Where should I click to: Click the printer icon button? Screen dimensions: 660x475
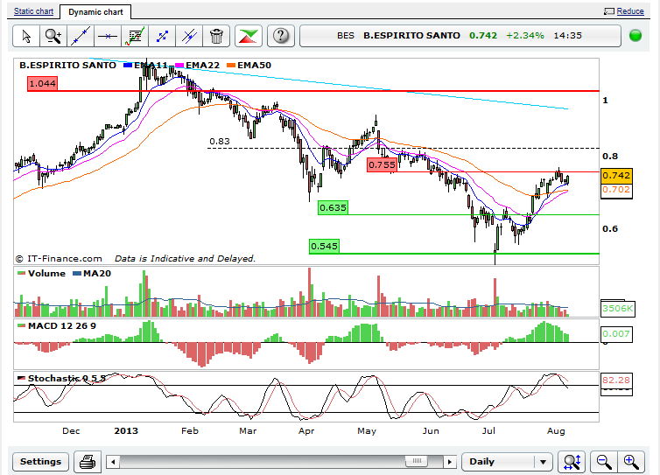(x=88, y=462)
